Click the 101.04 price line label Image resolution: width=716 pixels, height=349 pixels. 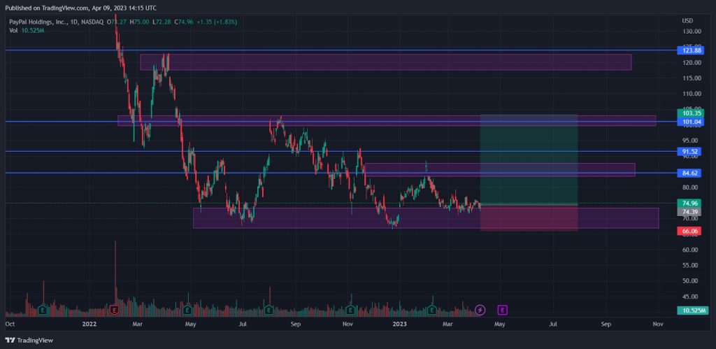coord(690,122)
